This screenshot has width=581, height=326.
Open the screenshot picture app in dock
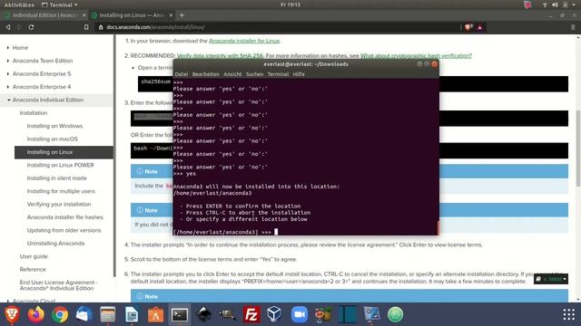pos(371,314)
